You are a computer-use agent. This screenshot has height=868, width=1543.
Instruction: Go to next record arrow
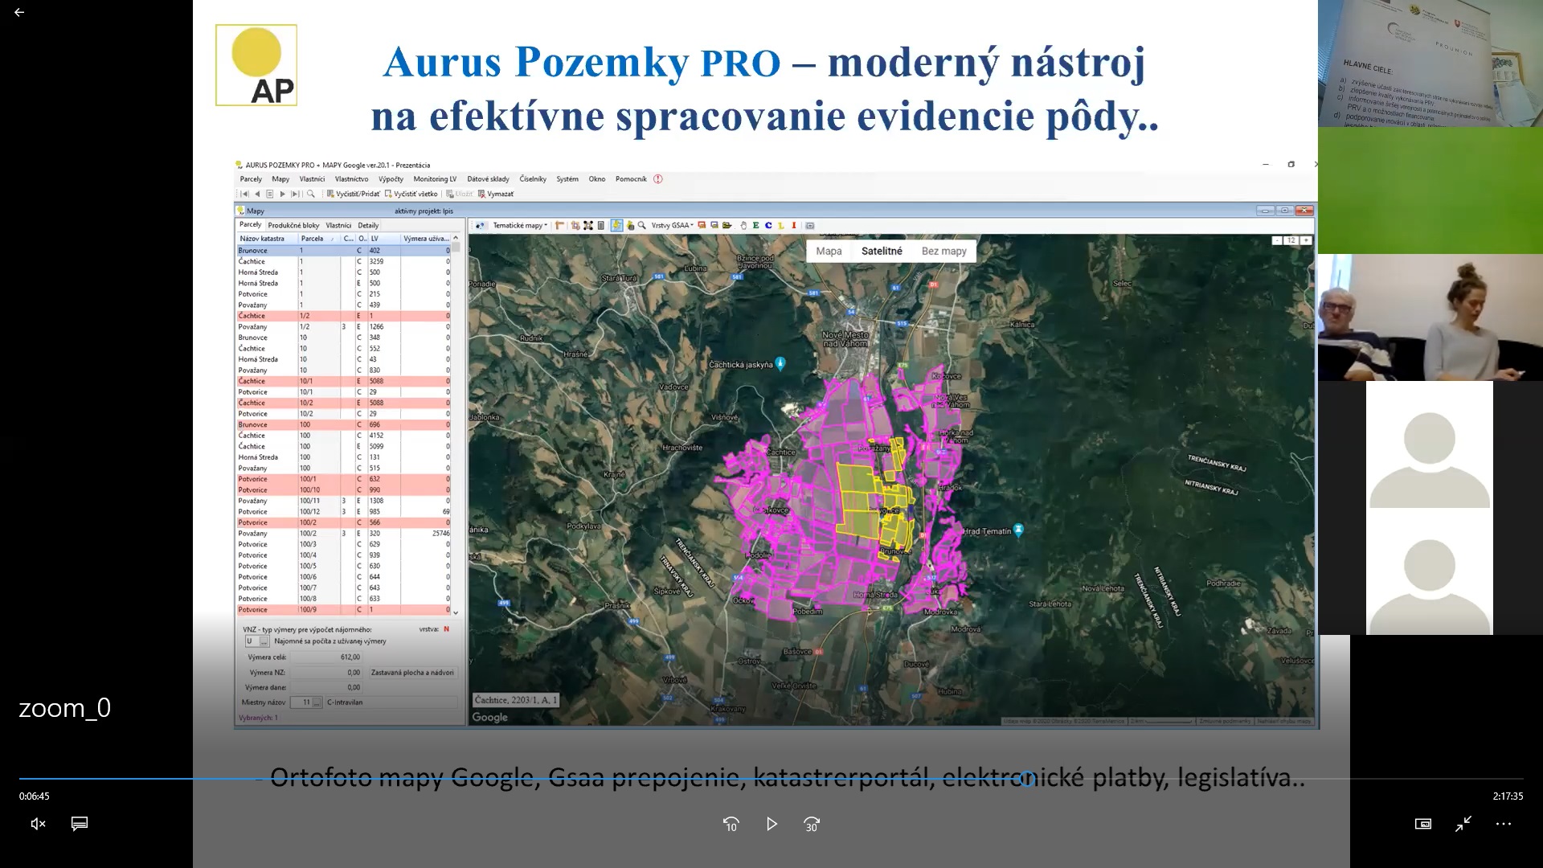(282, 194)
